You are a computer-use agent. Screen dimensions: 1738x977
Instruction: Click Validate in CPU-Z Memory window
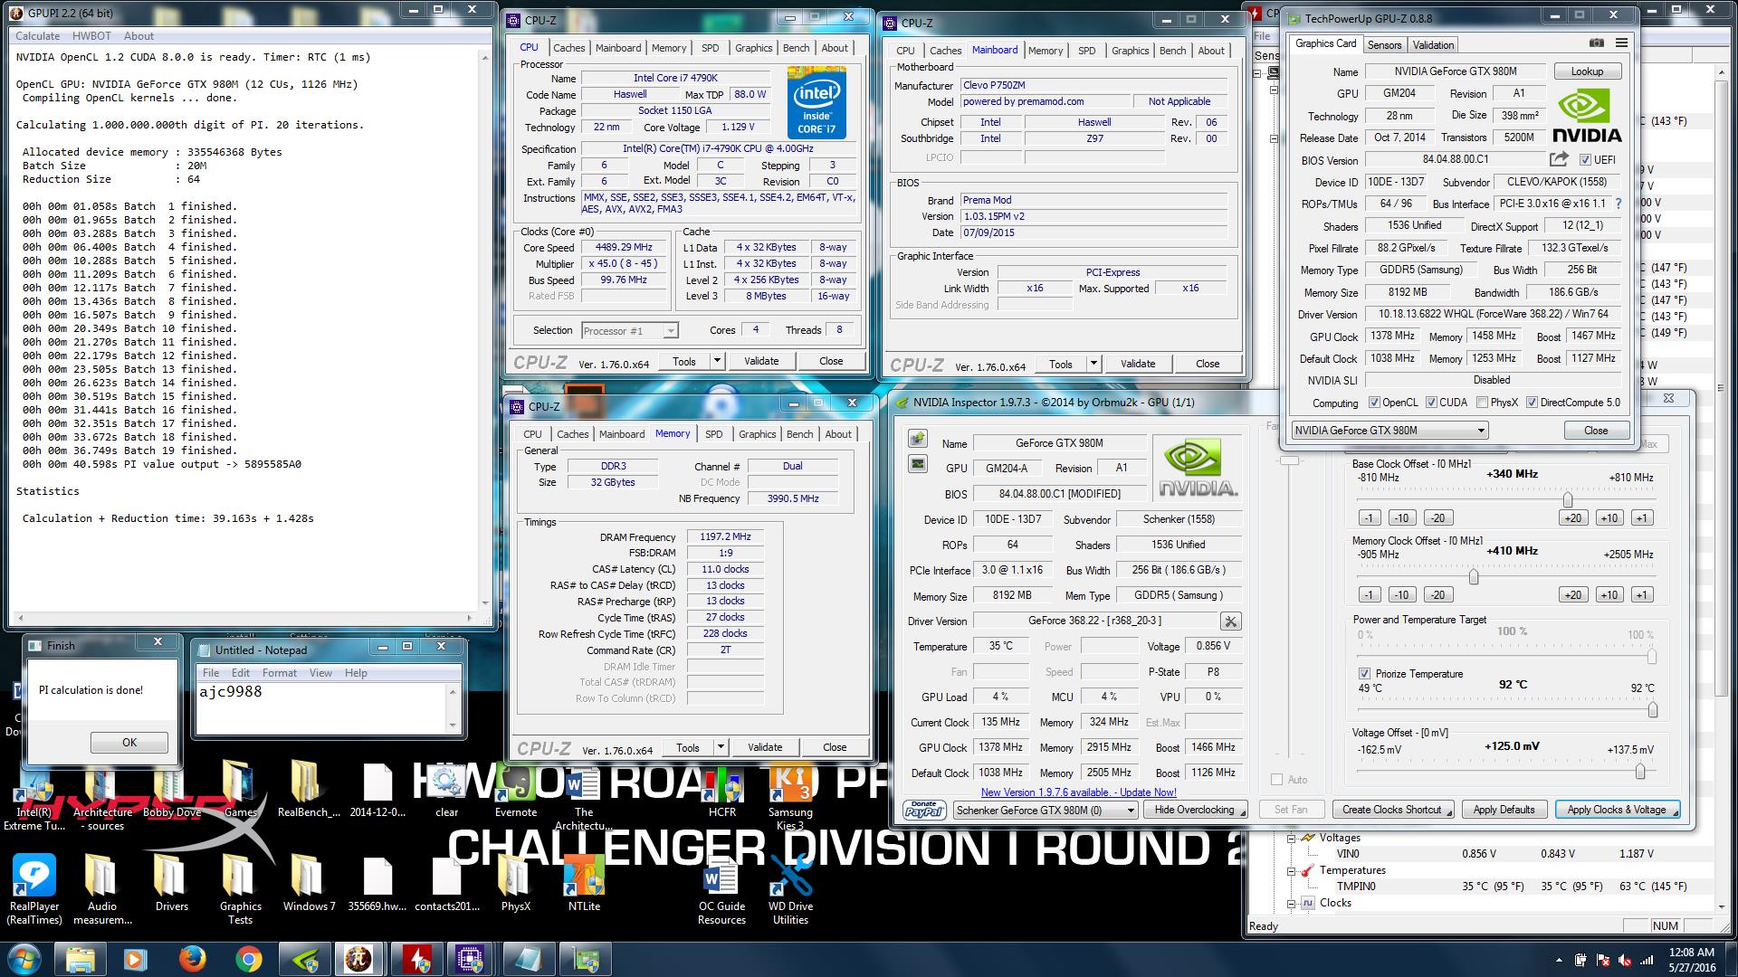coord(765,747)
